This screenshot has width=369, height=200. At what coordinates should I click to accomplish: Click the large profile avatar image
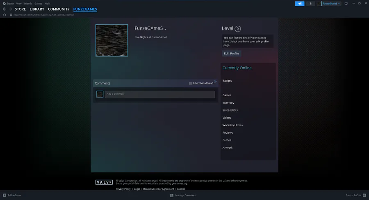pos(112,40)
